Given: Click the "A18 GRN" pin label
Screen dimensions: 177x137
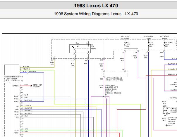Looking at the screenshot, I should pos(24,129).
